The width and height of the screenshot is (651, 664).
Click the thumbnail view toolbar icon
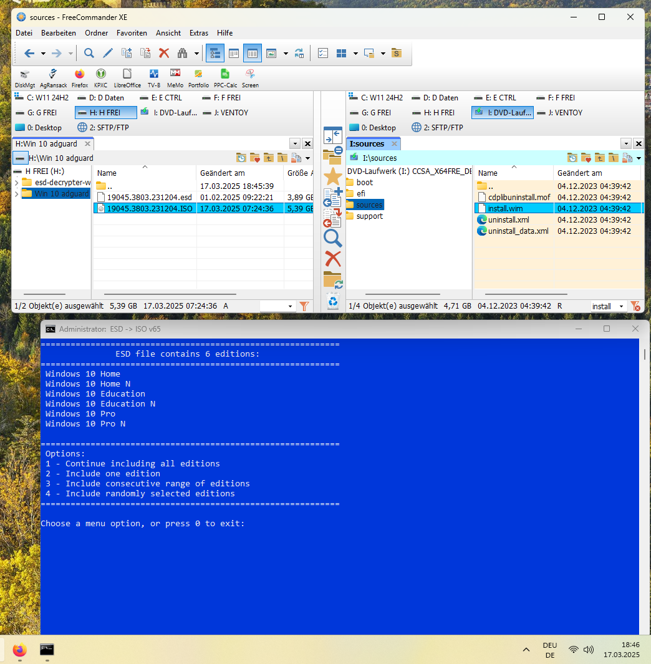(x=271, y=54)
